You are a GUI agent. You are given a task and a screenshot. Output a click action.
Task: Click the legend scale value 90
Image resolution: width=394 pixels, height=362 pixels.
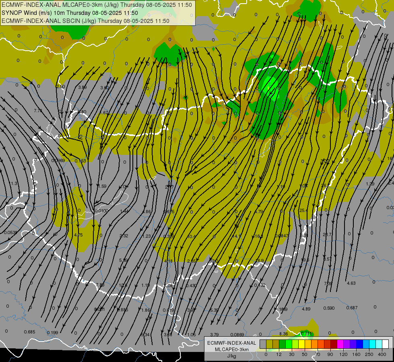[330, 354]
